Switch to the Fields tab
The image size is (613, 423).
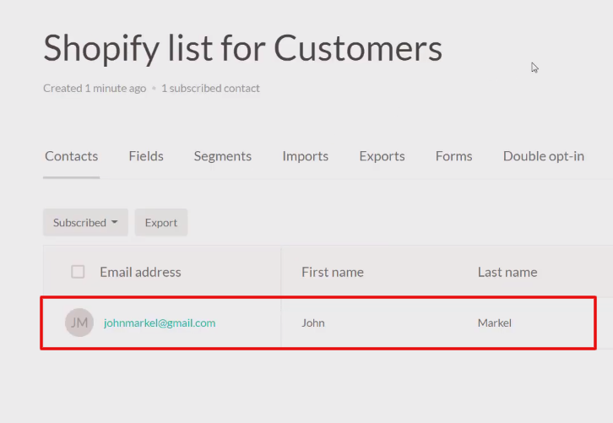146,156
